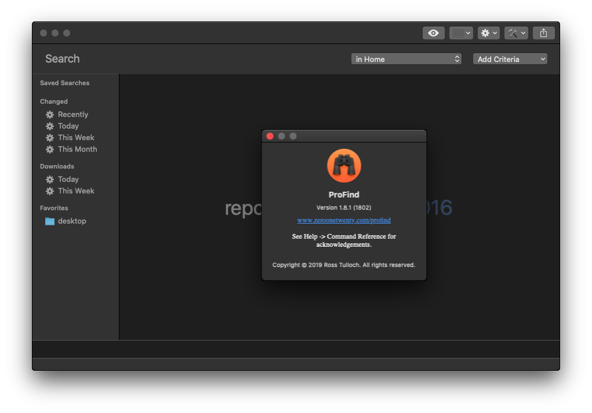
Task: Open the Add Criteria dropdown
Action: click(510, 59)
